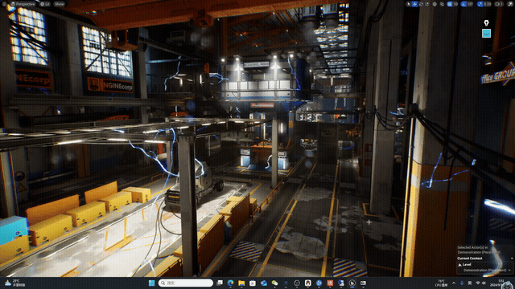
Task: Toggle grid snapping on or off
Action: coord(450,4)
